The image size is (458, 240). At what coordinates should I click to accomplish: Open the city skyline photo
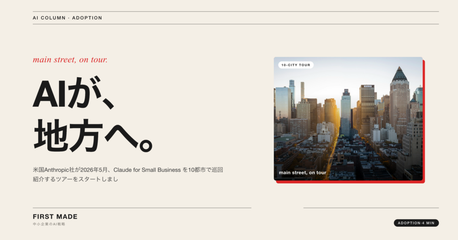coord(348,119)
